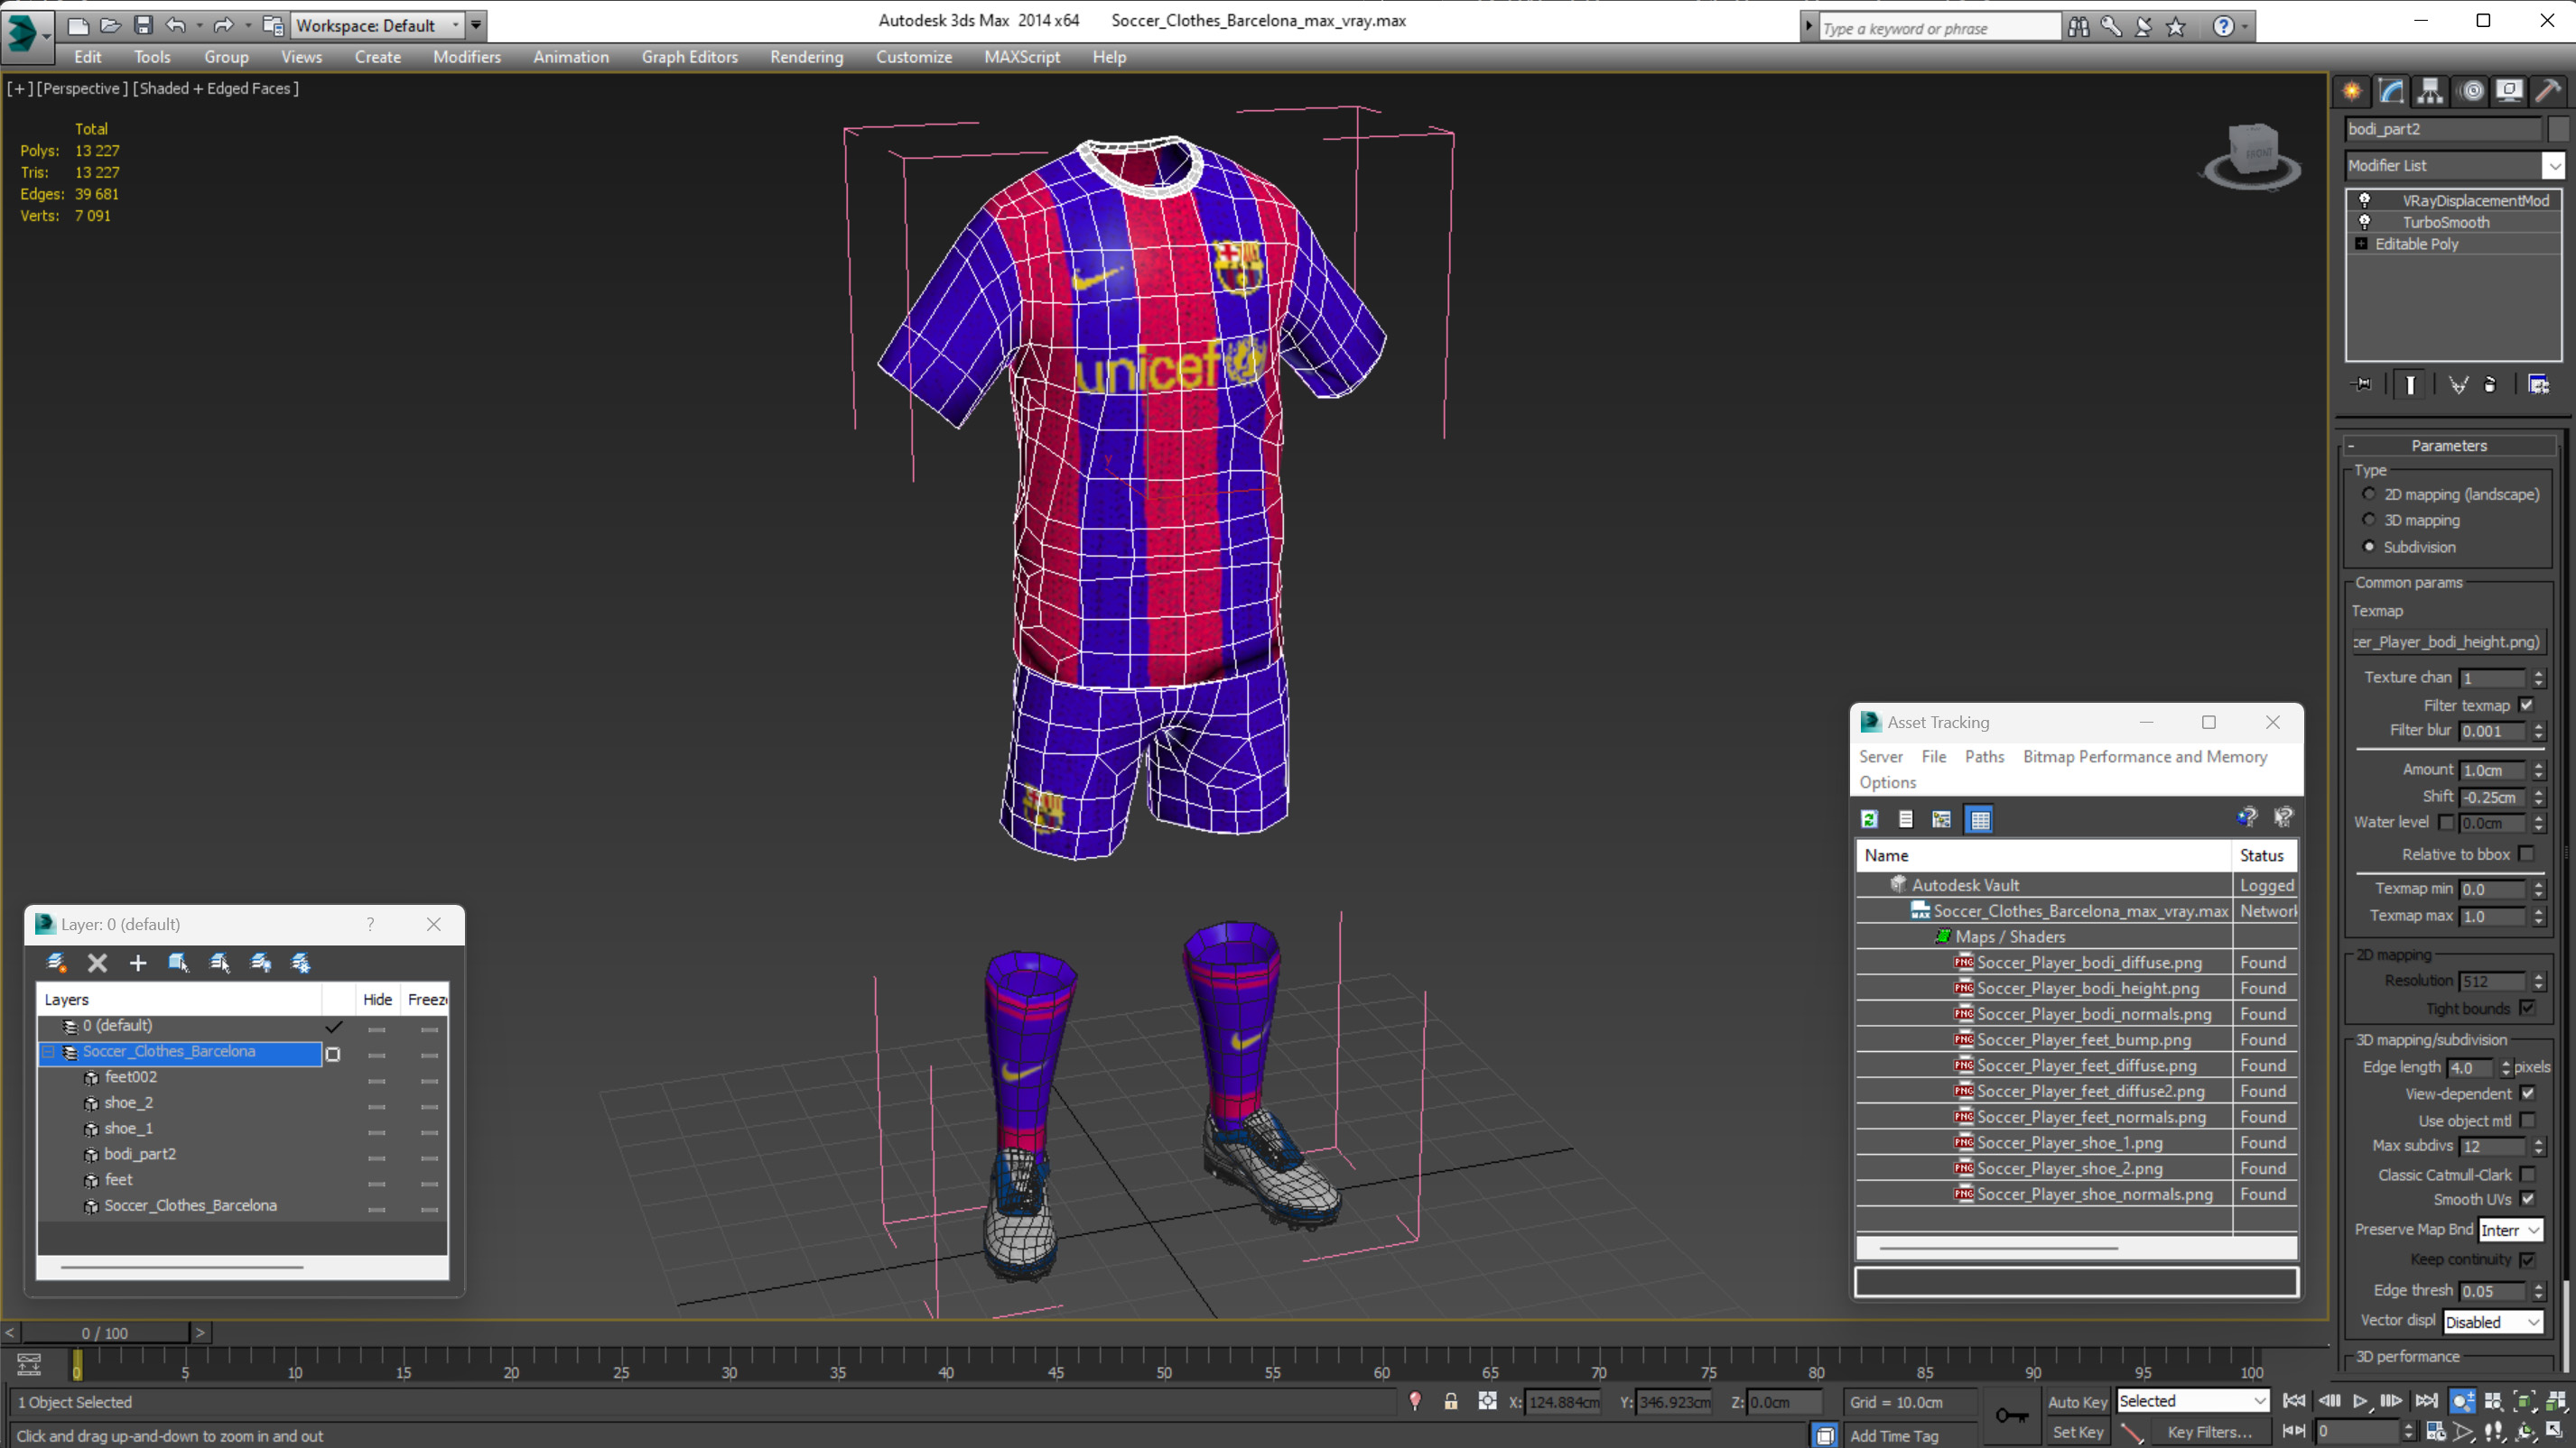This screenshot has height=1448, width=2576.
Task: Open the Graph Editors menu
Action: (x=689, y=57)
